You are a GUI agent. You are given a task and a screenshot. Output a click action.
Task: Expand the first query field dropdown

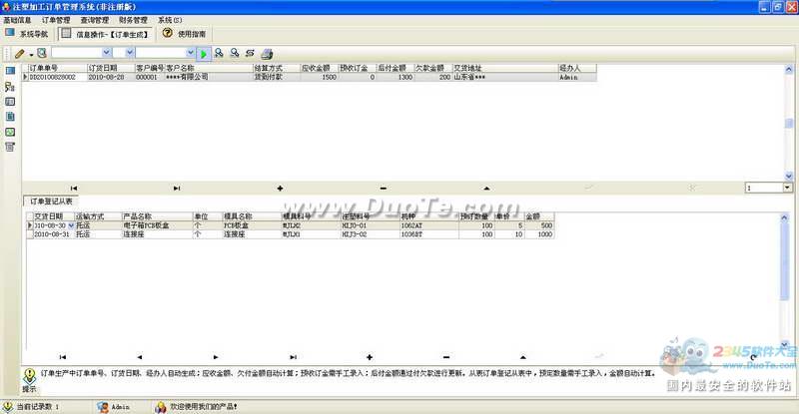point(105,53)
